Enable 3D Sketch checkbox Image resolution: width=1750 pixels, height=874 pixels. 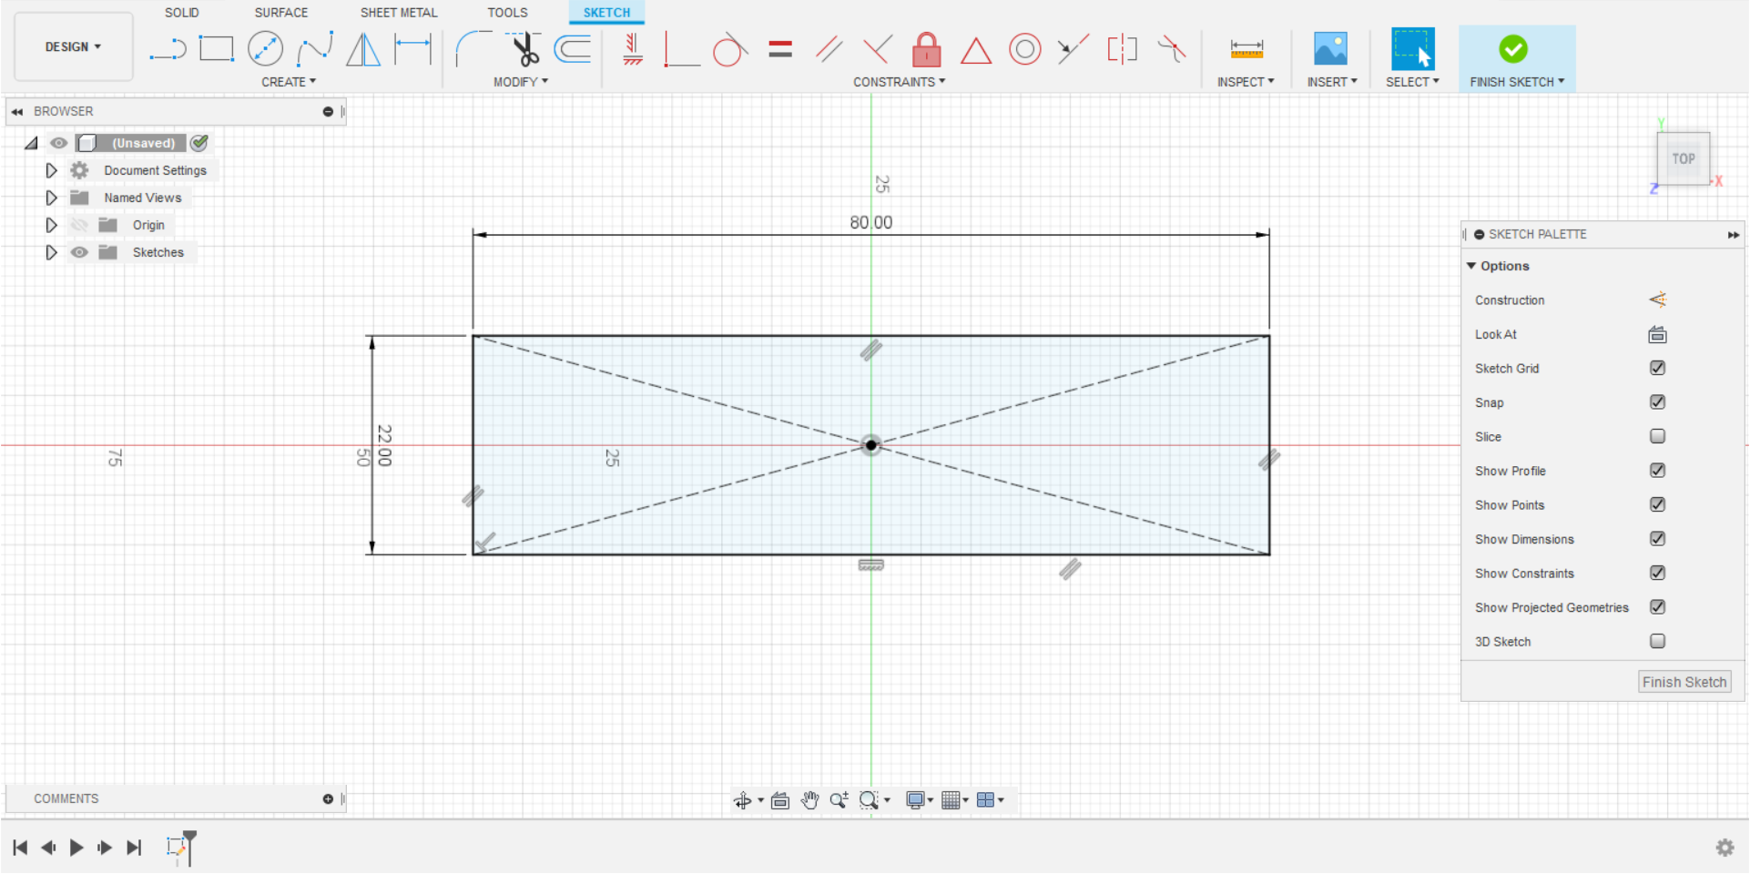(x=1657, y=641)
